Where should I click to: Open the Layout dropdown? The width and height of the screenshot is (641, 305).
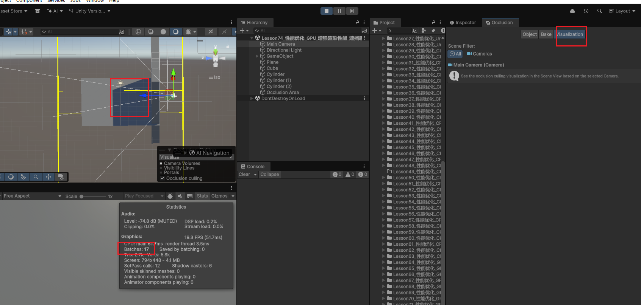(x=622, y=11)
